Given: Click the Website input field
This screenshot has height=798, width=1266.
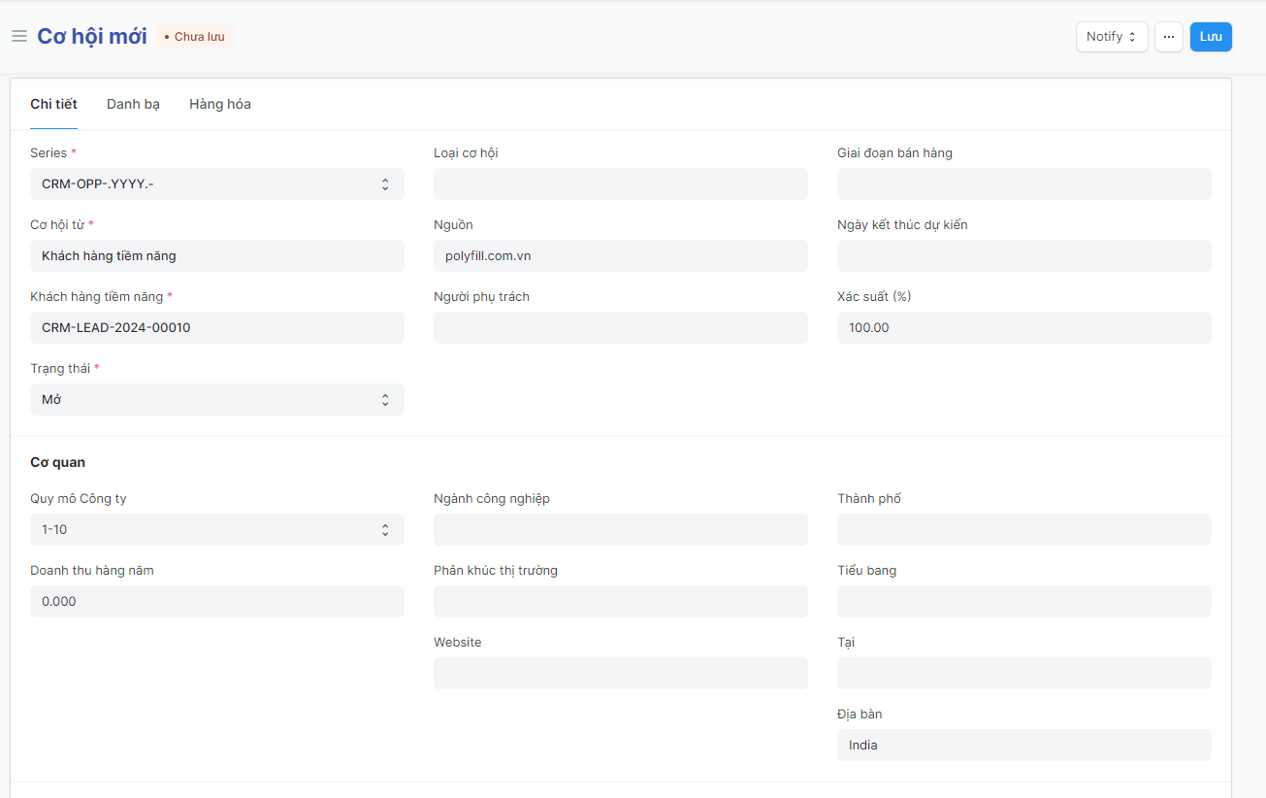Looking at the screenshot, I should [620, 673].
